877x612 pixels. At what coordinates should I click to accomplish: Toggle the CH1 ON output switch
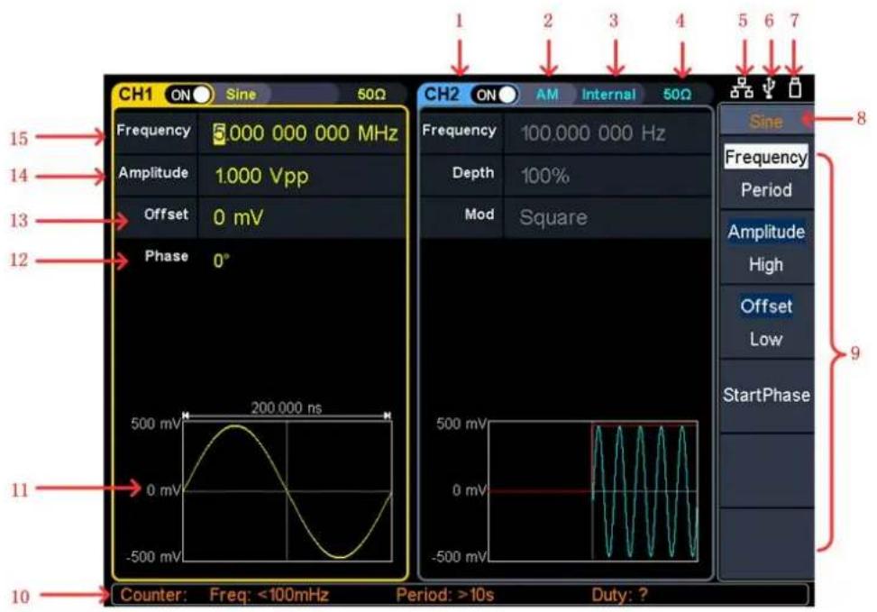point(189,95)
